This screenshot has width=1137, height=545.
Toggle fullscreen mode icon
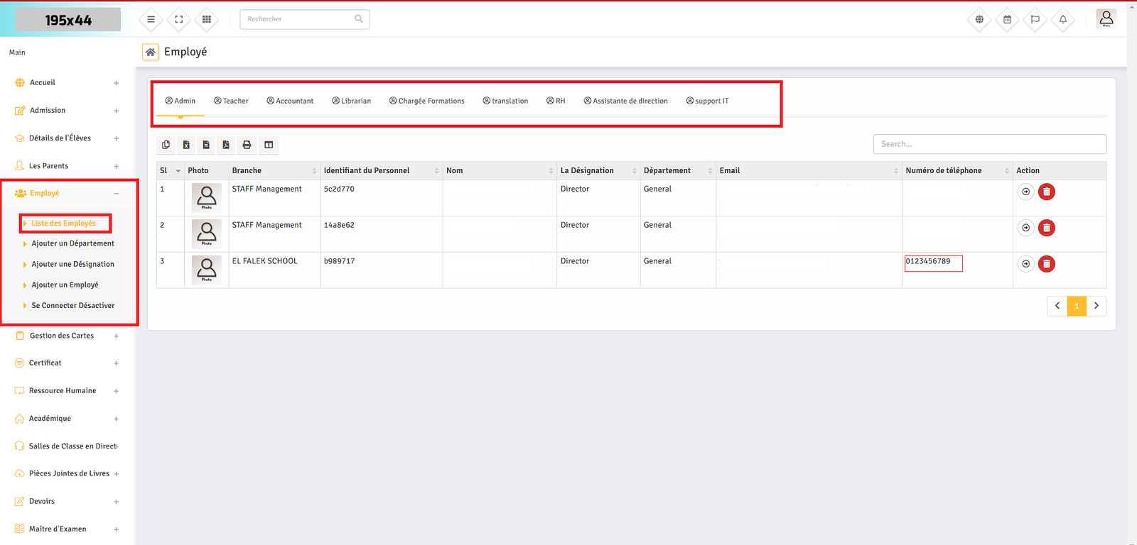(179, 19)
